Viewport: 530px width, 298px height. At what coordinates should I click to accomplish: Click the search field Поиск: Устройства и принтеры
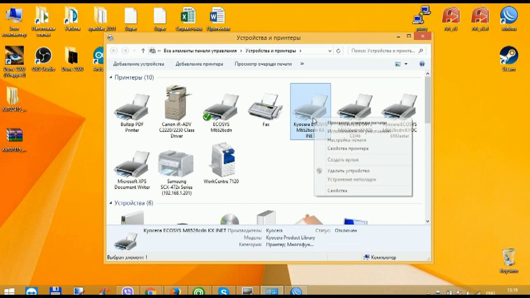pos(387,51)
